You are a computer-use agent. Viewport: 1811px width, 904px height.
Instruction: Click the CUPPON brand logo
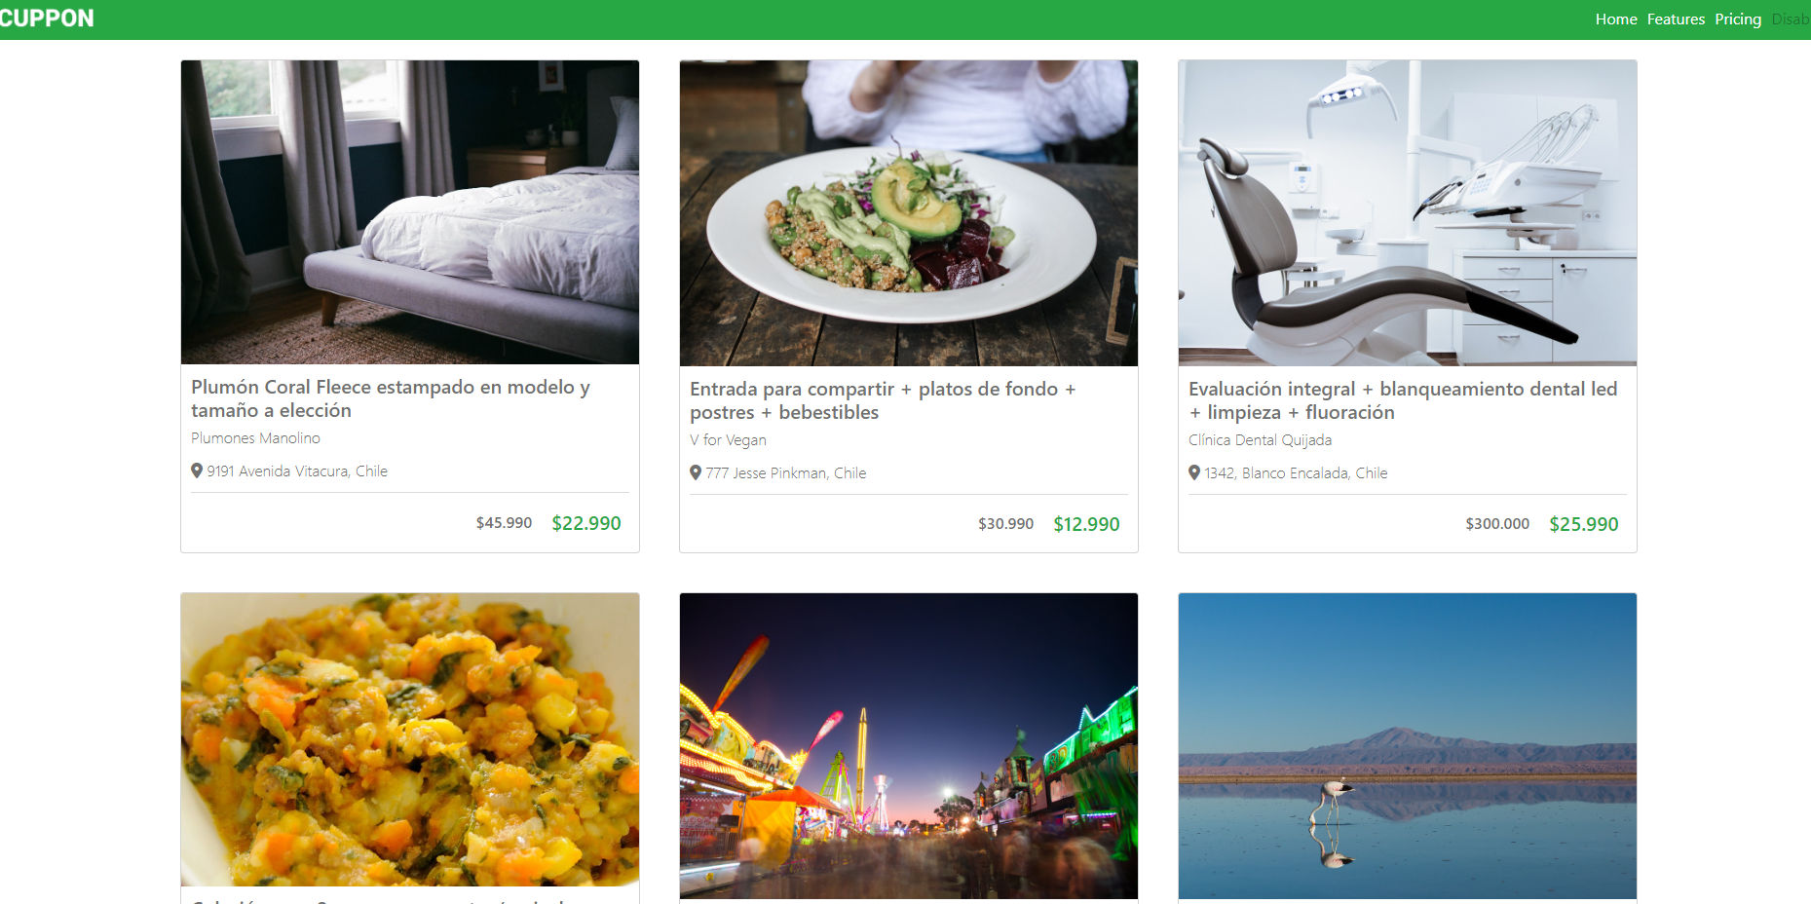click(47, 19)
